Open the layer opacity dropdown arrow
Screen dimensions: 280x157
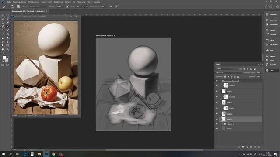coord(262,73)
